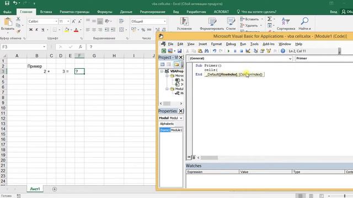Click View Object icon in Project panel
The image size is (353, 198).
point(169,64)
